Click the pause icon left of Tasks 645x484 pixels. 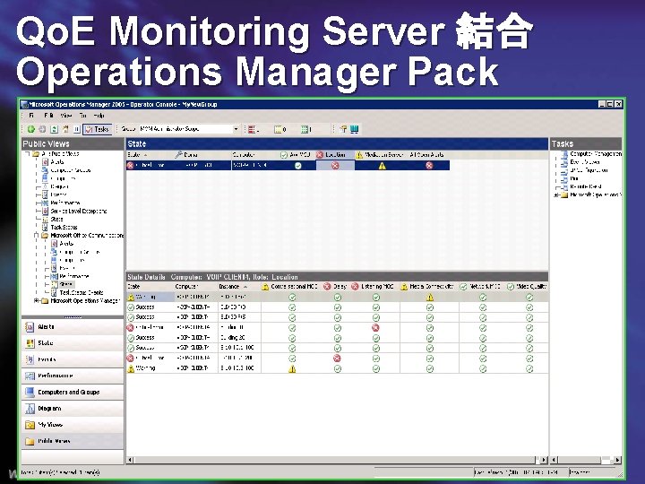tap(76, 129)
